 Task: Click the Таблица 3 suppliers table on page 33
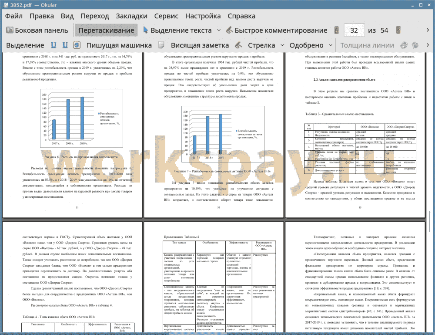[x=360, y=149]
